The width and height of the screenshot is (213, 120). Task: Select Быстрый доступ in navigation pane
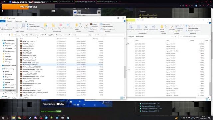pyautogui.click(x=9, y=40)
